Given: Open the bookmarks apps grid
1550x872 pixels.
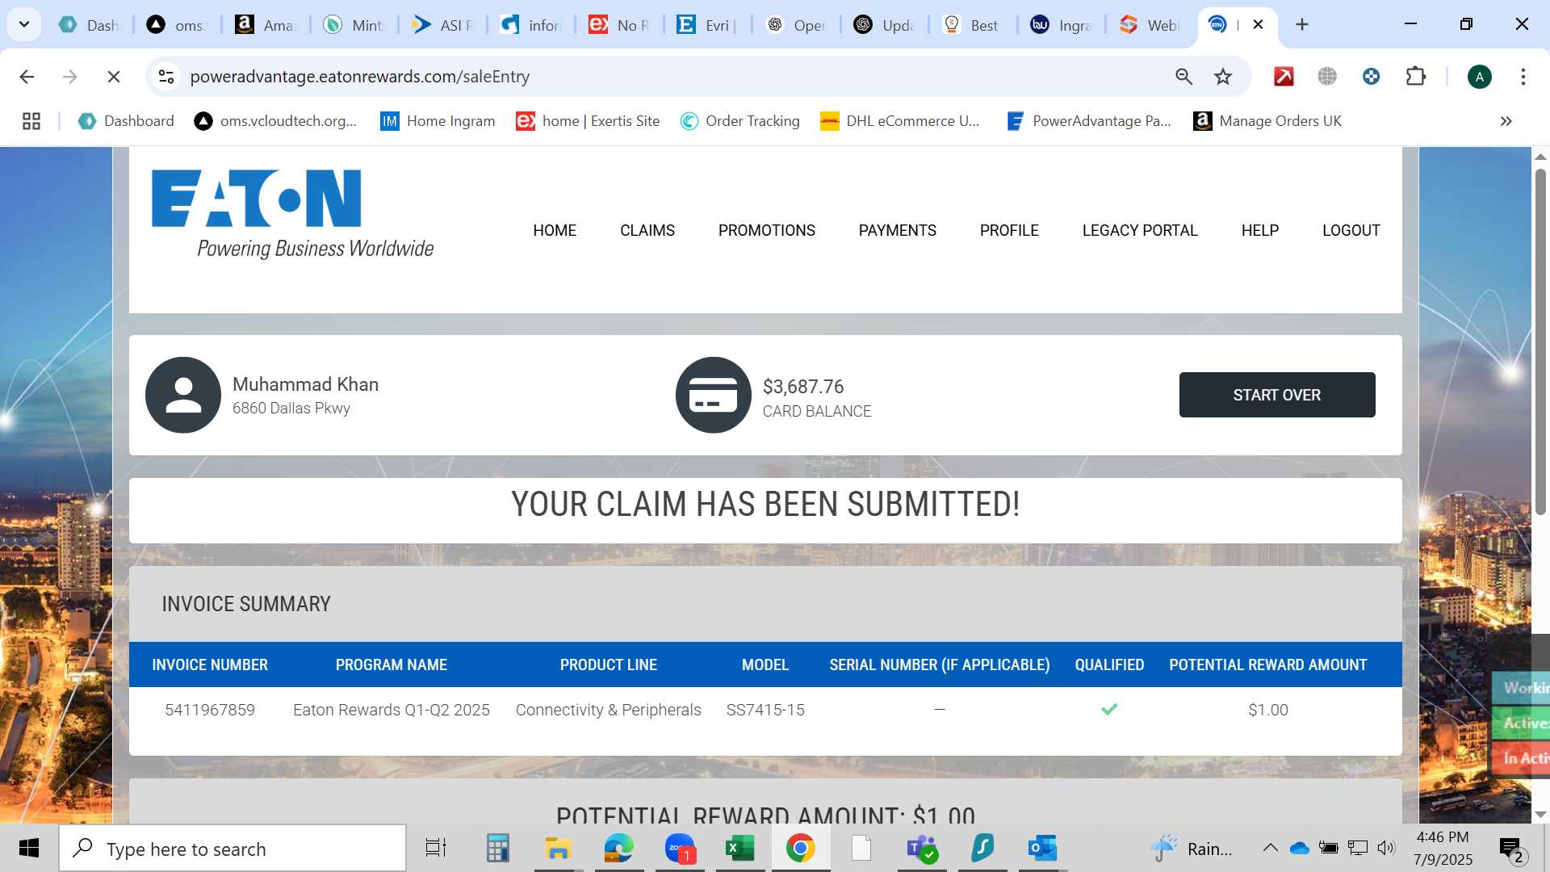Looking at the screenshot, I should (x=31, y=121).
